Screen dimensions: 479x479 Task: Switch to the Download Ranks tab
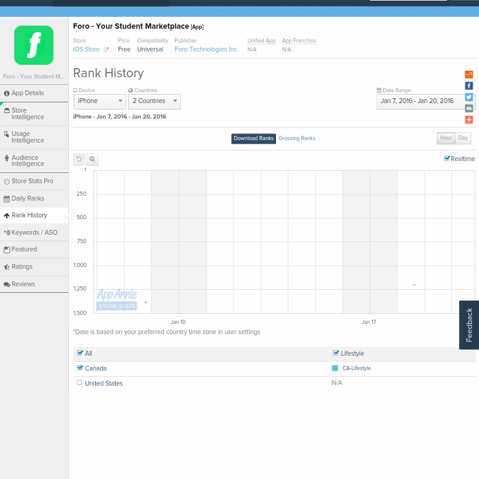click(x=253, y=138)
